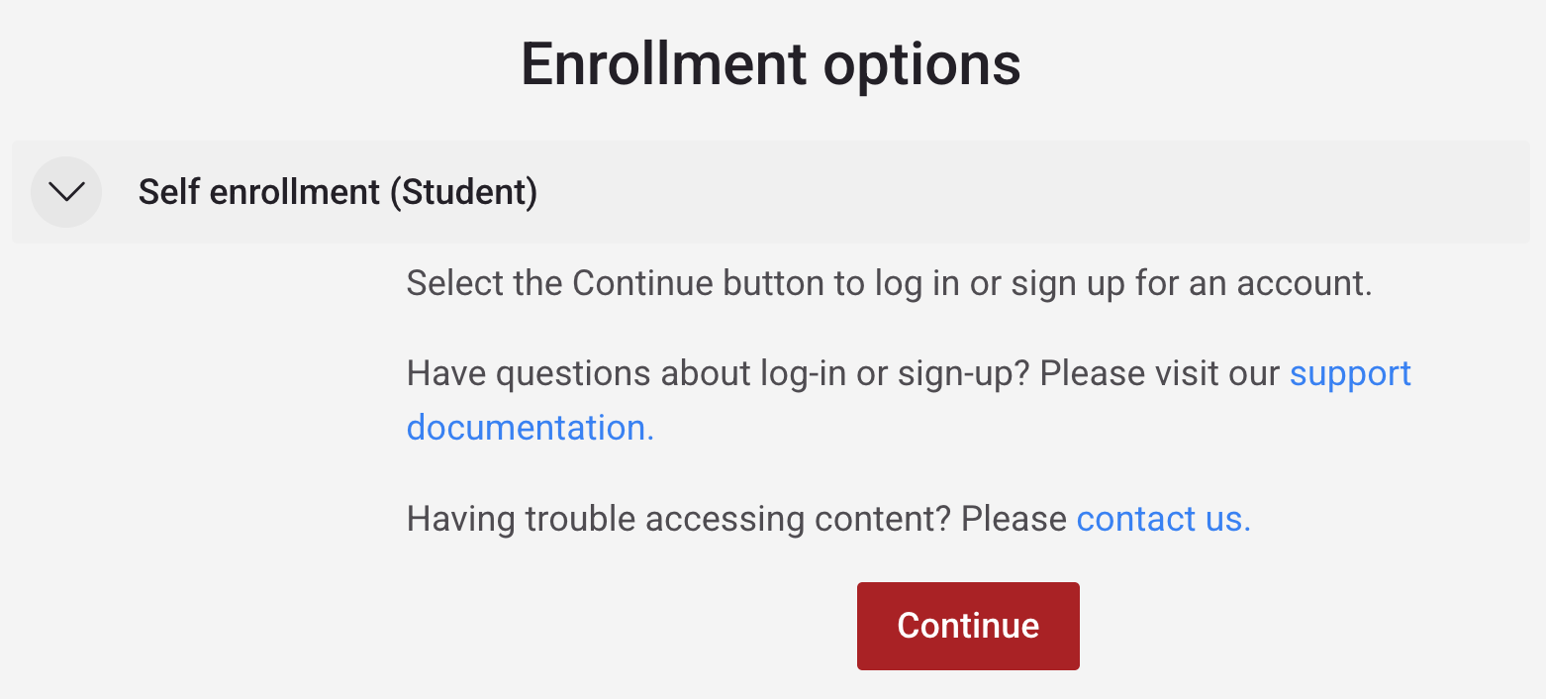Open the "support" link on first line
1546x699 pixels.
coord(1350,374)
